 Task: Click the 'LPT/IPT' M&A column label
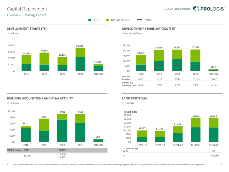tap(62, 150)
